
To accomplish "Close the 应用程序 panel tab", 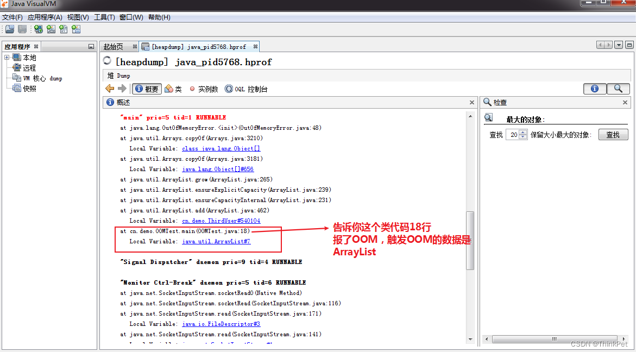I will [36, 47].
